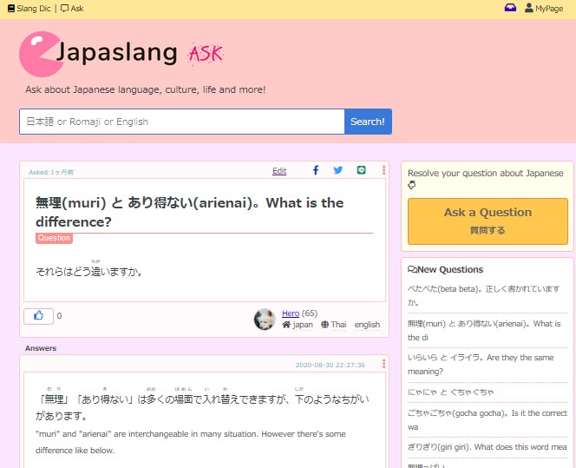Share the question on LINE
Image resolution: width=576 pixels, height=468 pixels.
click(362, 170)
